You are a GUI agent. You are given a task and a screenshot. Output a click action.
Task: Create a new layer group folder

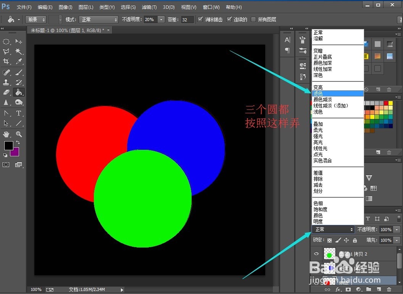(x=368, y=290)
